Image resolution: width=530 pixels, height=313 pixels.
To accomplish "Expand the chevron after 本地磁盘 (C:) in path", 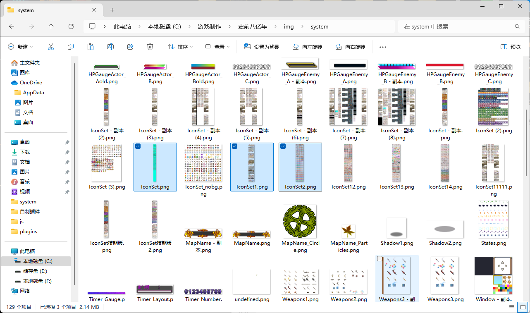I will [189, 26].
